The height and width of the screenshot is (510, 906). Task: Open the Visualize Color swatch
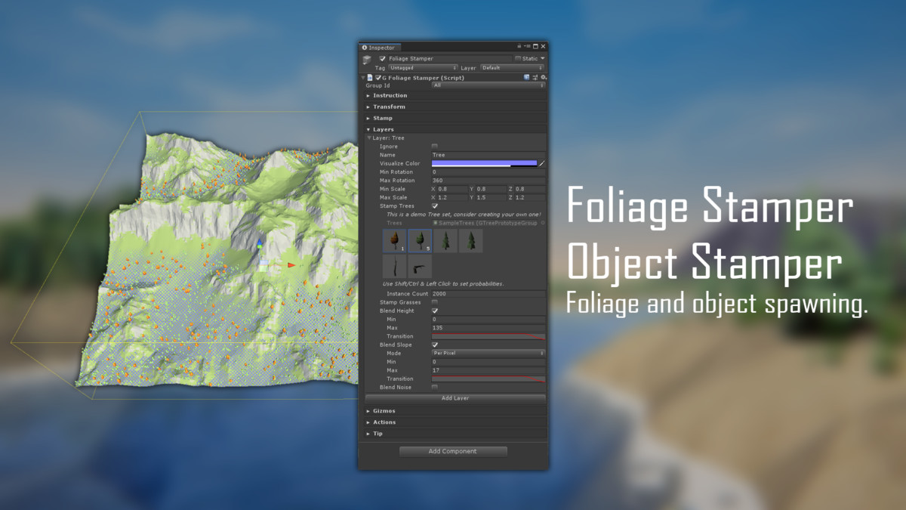click(x=483, y=163)
